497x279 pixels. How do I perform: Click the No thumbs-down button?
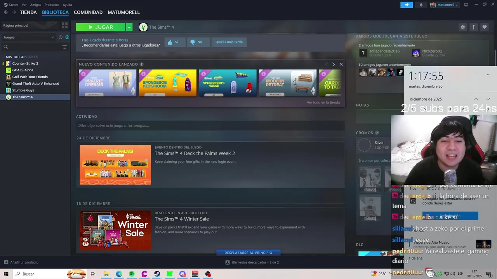tap(198, 42)
